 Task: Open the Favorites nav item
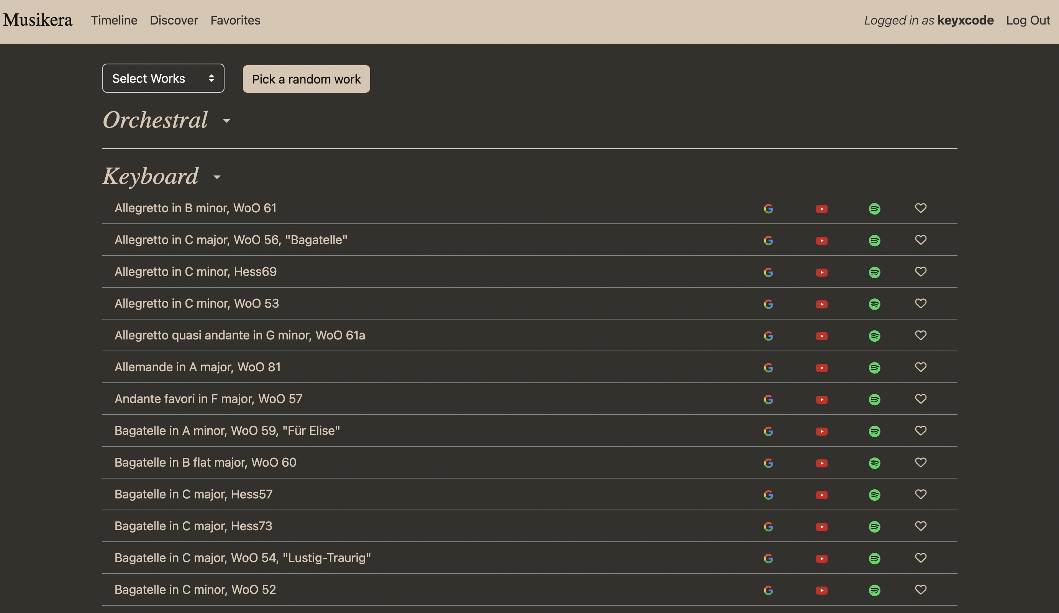tap(235, 20)
